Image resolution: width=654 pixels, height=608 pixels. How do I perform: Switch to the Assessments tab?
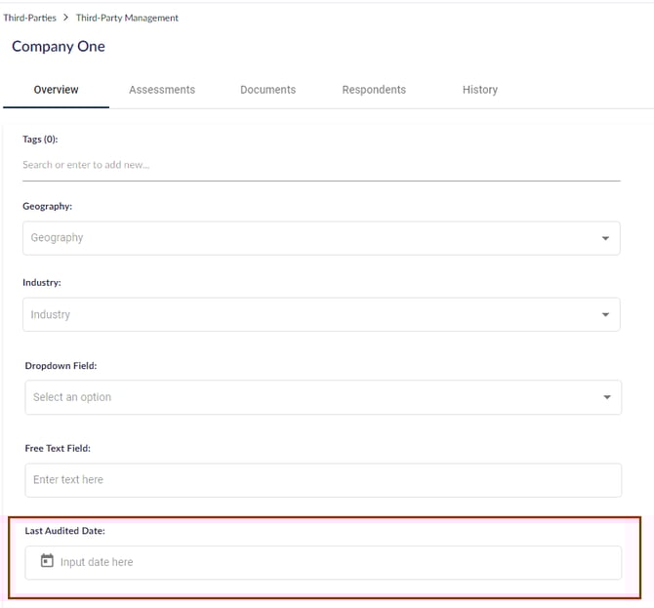tap(162, 90)
